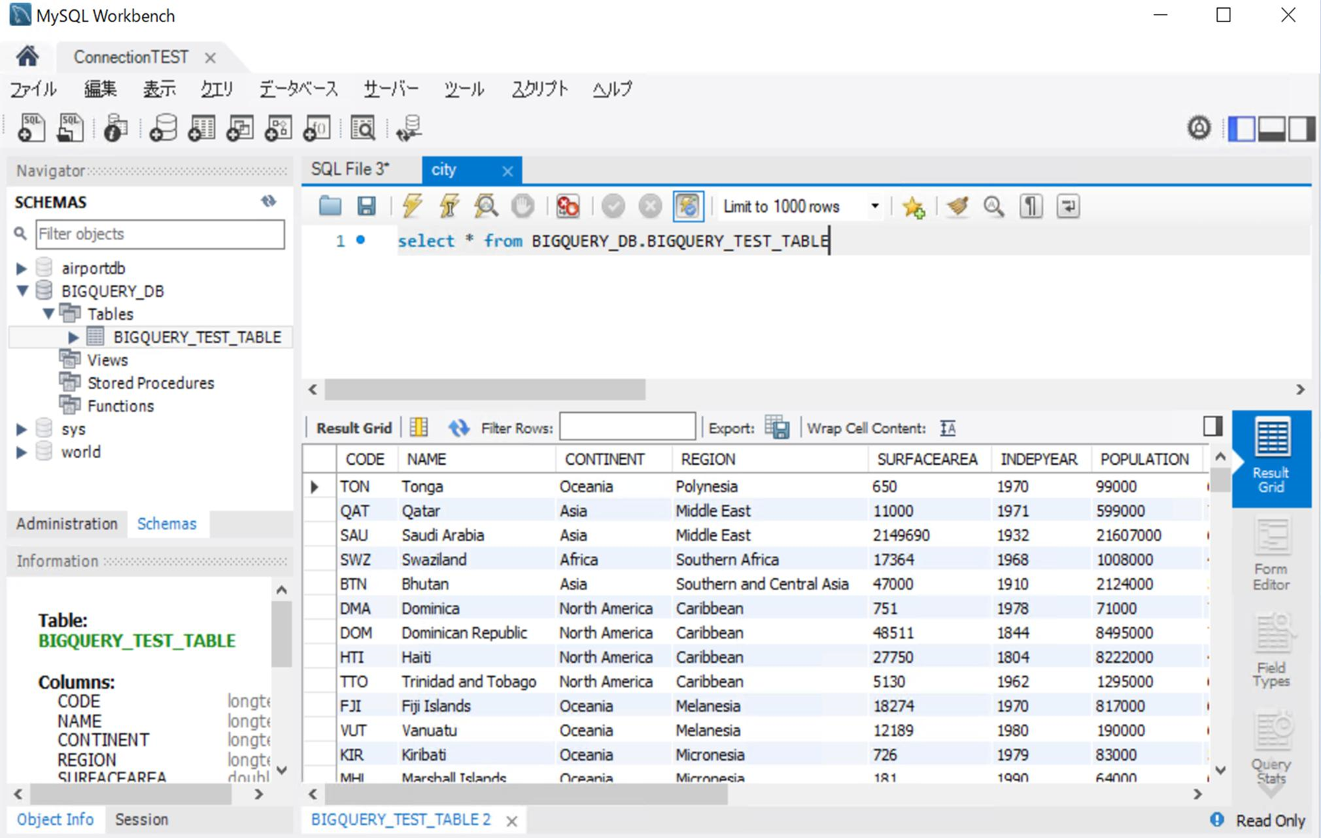
Task: Expand the world schema
Action: [x=21, y=452]
